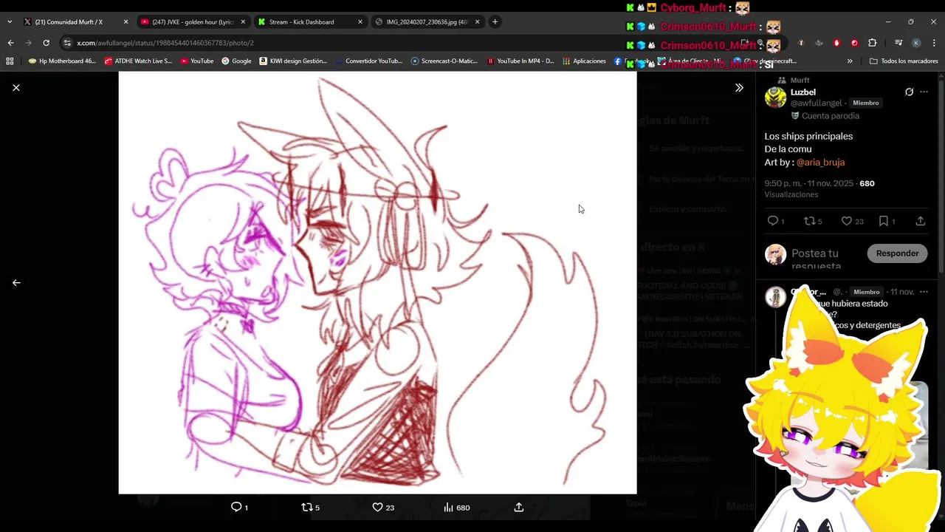Close the Comunidad Murft / X tab
The height and width of the screenshot is (532, 945).
(126, 21)
